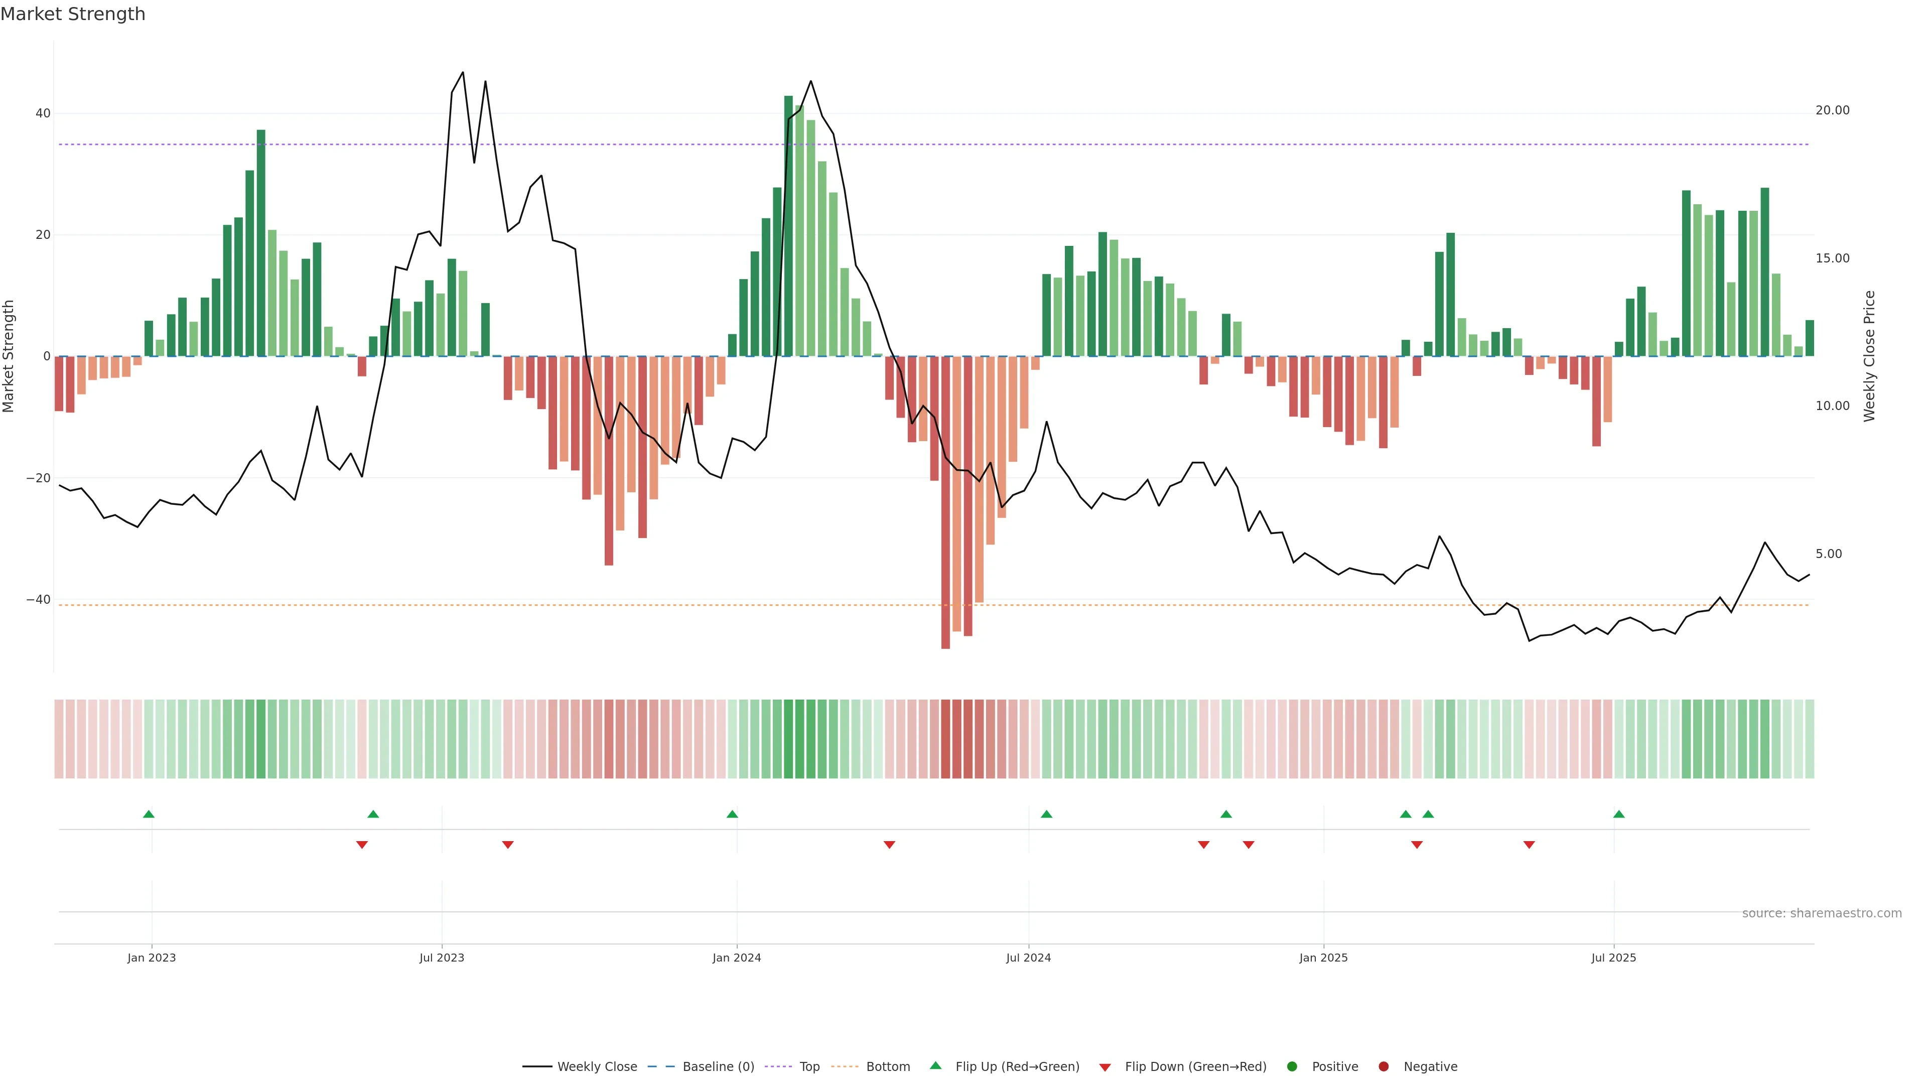The height and width of the screenshot is (1084, 1927).
Task: Click the Jul 2024 x-axis label
Action: [1028, 958]
